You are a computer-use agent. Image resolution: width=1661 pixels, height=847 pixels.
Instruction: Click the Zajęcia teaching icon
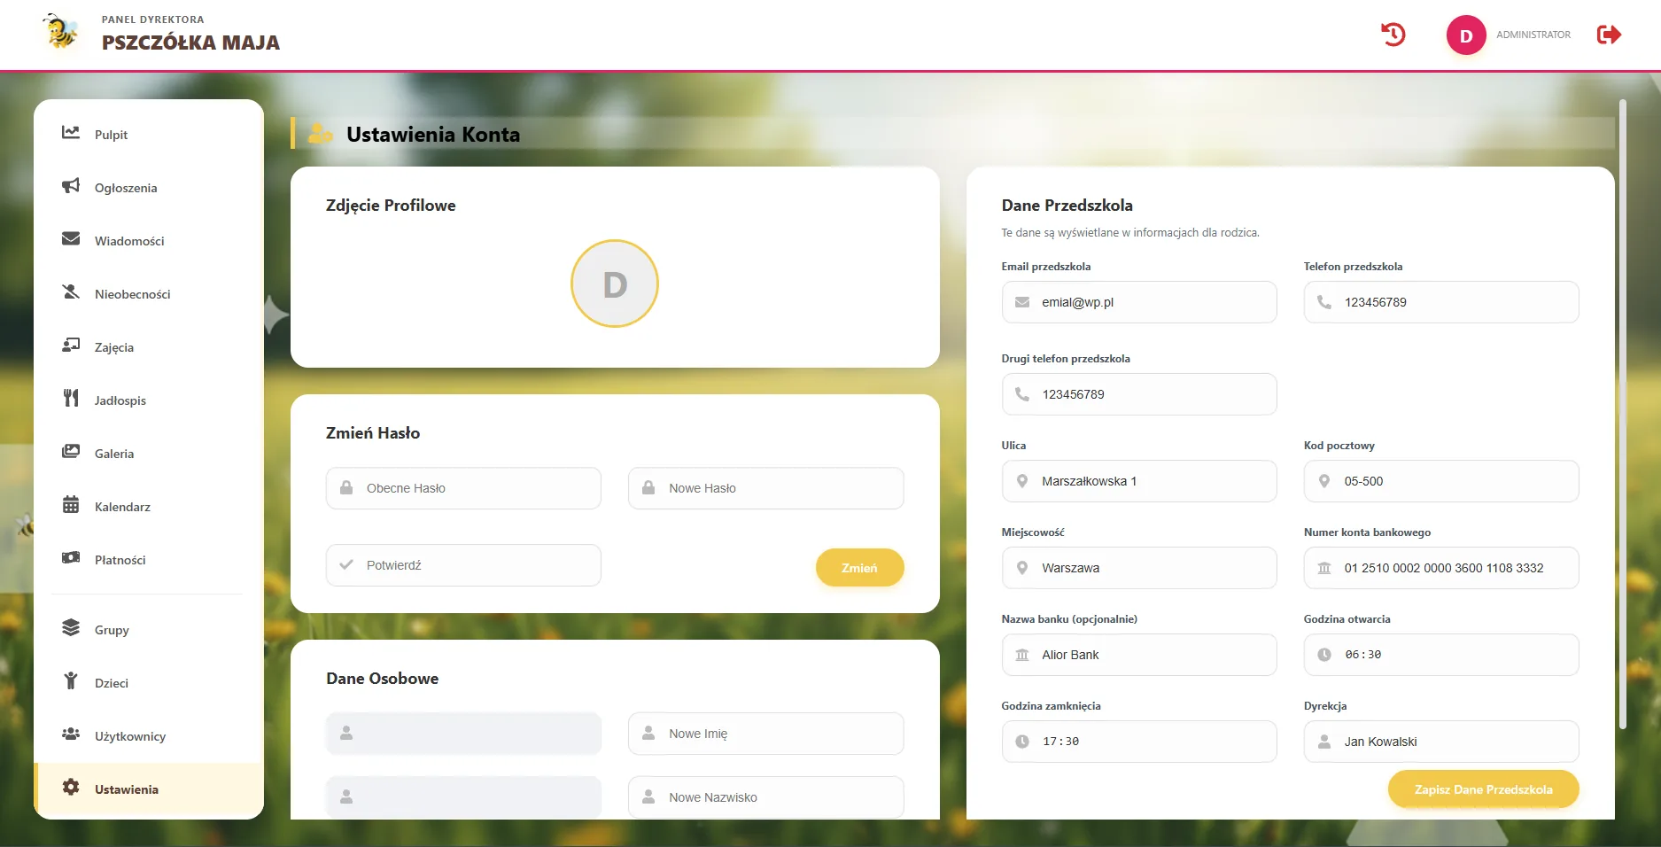pos(71,346)
